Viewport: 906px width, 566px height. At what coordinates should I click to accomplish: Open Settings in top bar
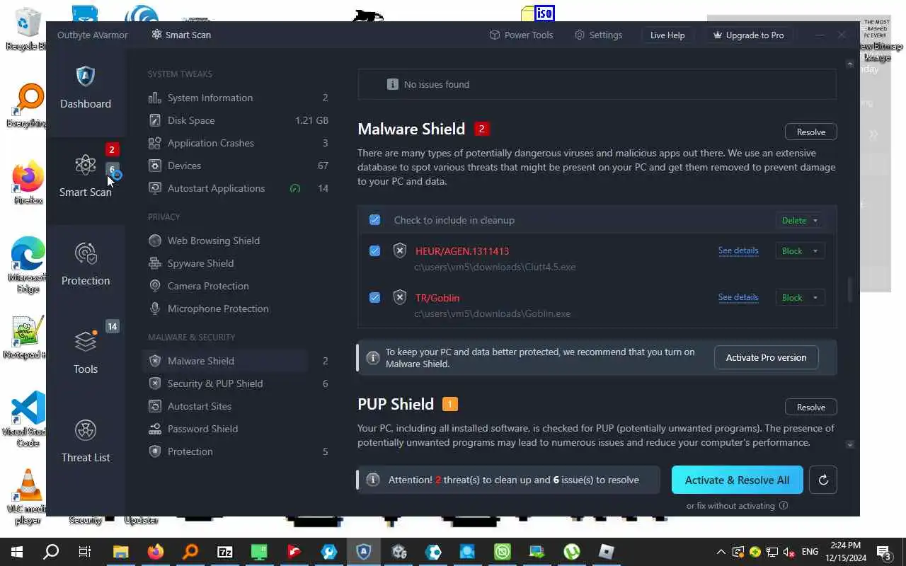[598, 35]
